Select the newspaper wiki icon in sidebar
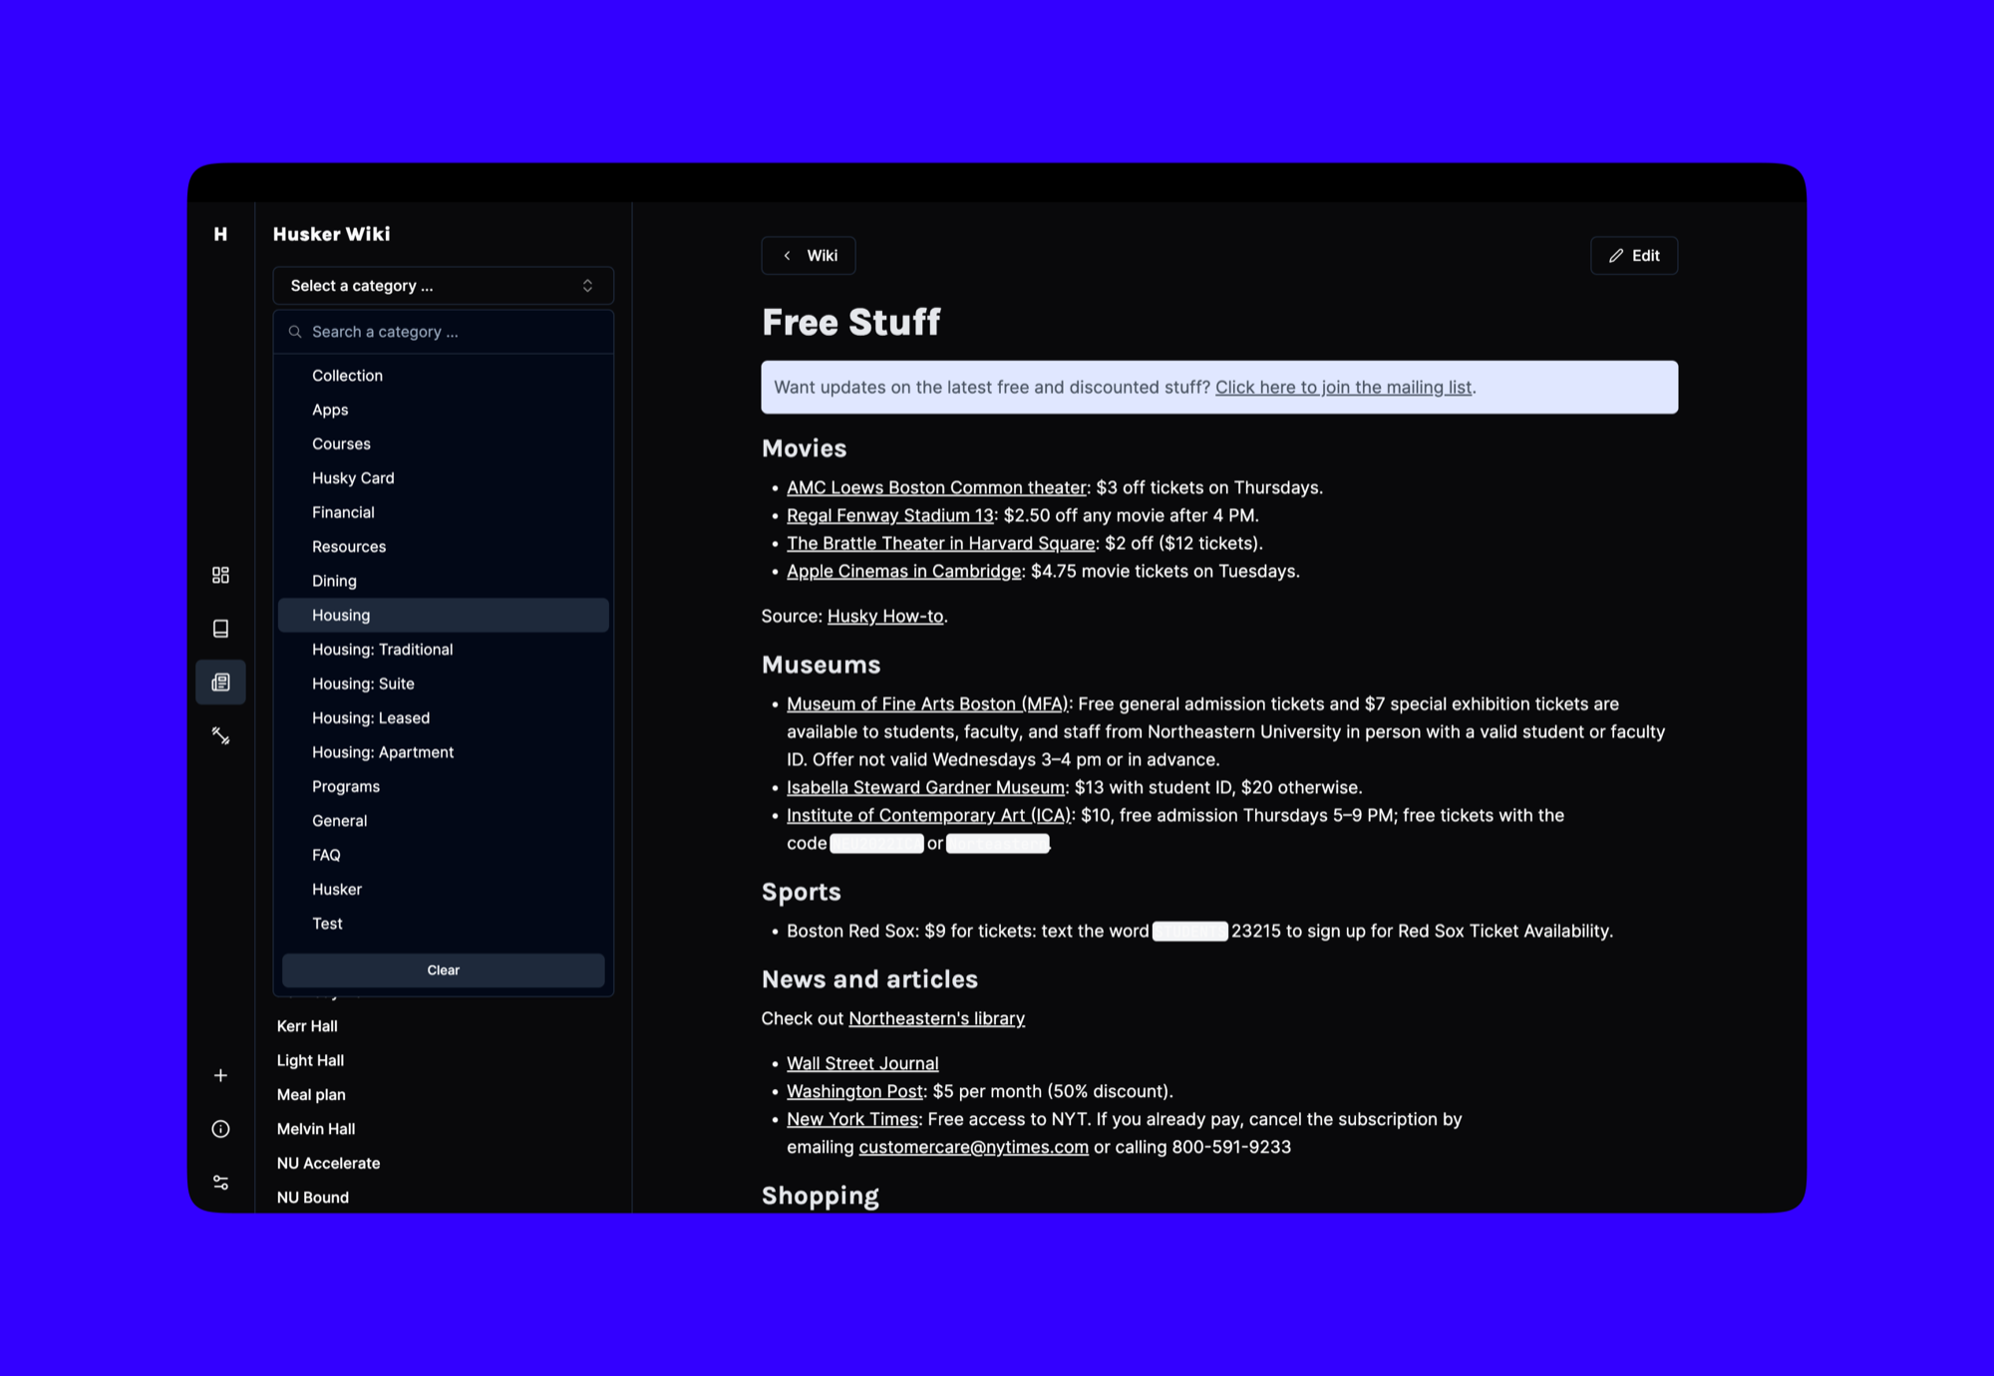 click(x=220, y=683)
